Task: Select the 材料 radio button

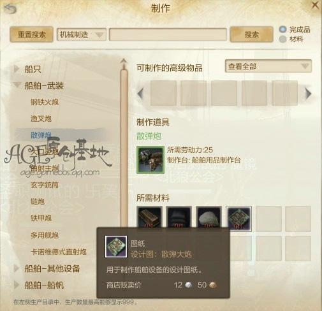Action: coord(282,39)
